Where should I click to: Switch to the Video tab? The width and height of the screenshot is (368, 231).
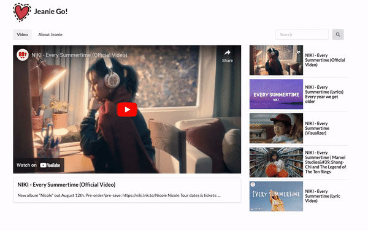[x=22, y=34]
